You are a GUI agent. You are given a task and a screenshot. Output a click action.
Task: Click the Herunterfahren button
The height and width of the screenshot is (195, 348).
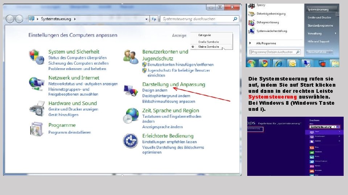[317, 52]
